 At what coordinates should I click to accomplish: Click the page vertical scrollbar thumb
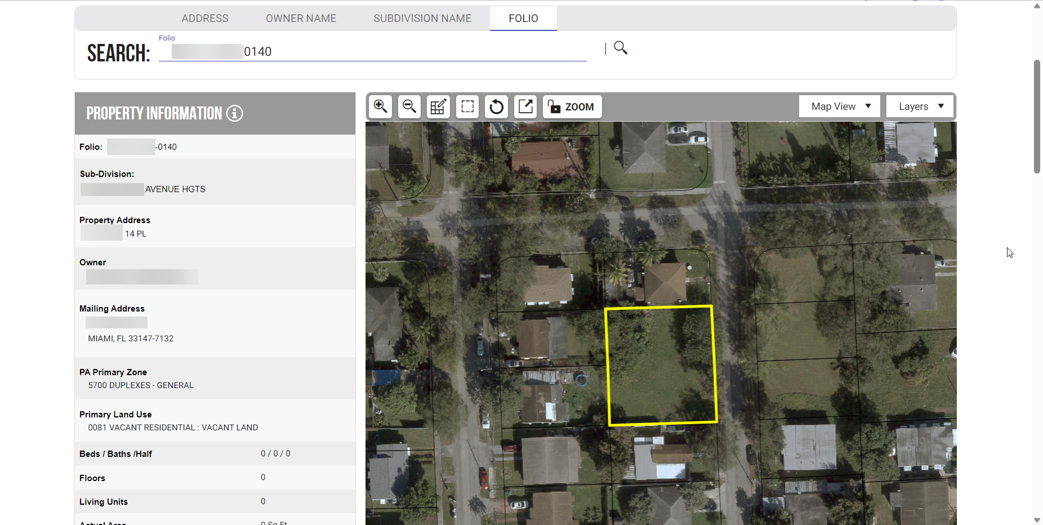pos(1037,117)
